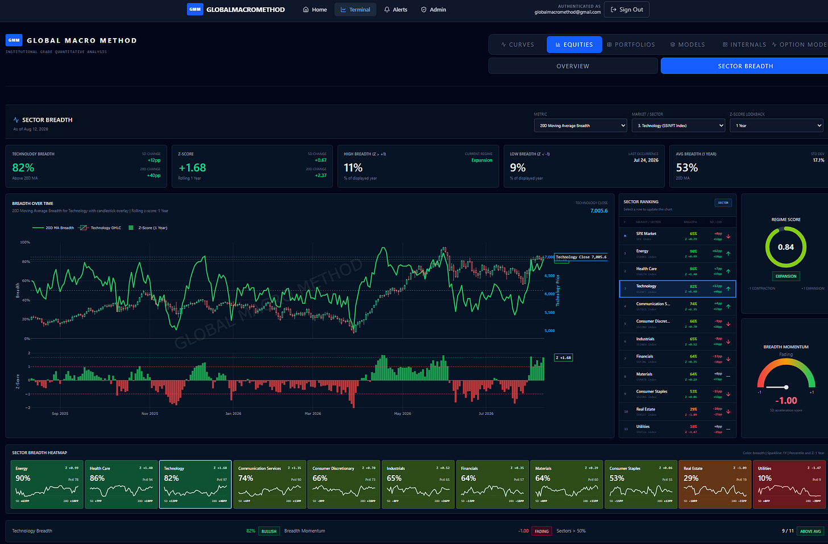Open the Metric dropdown for 20D Moving Average Breadth
Viewport: 828px width, 544px height.
pos(580,125)
